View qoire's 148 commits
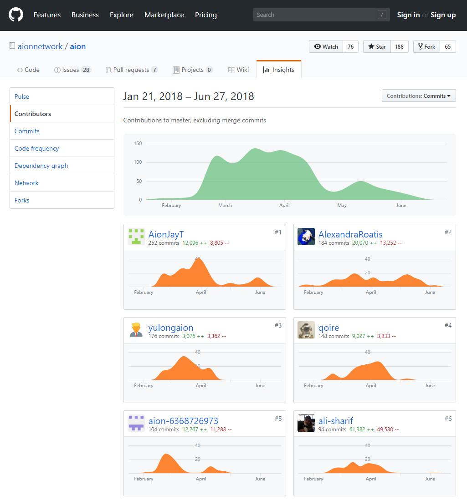Image resolution: width=467 pixels, height=500 pixels. [x=334, y=336]
